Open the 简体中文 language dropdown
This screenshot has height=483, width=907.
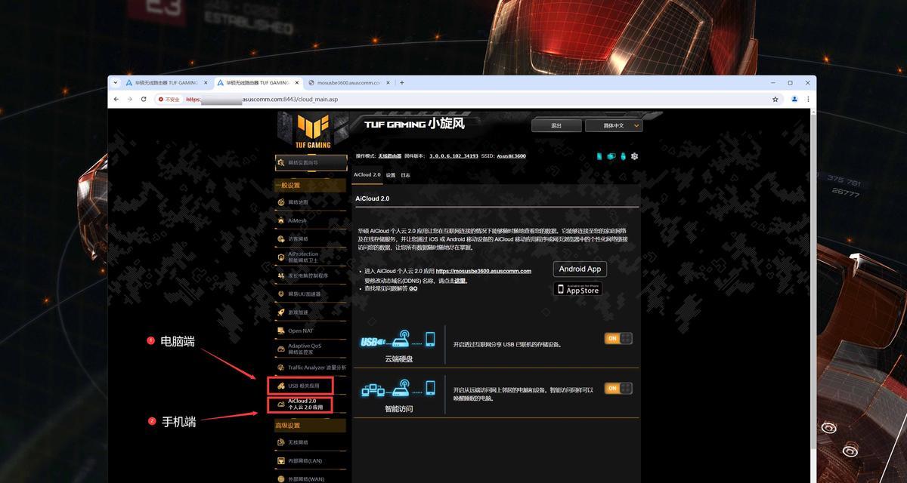pyautogui.click(x=613, y=125)
